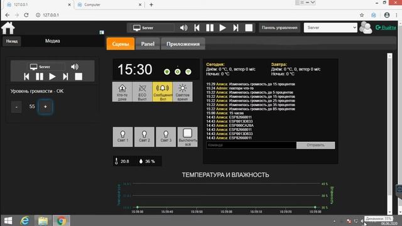Switch to Computer browser tab
This screenshot has height=226, width=402.
[109, 4]
